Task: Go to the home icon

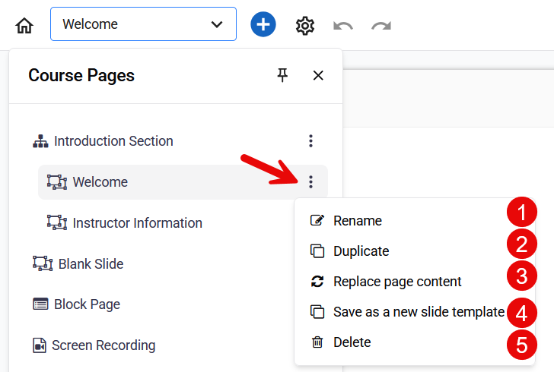Action: 24,25
